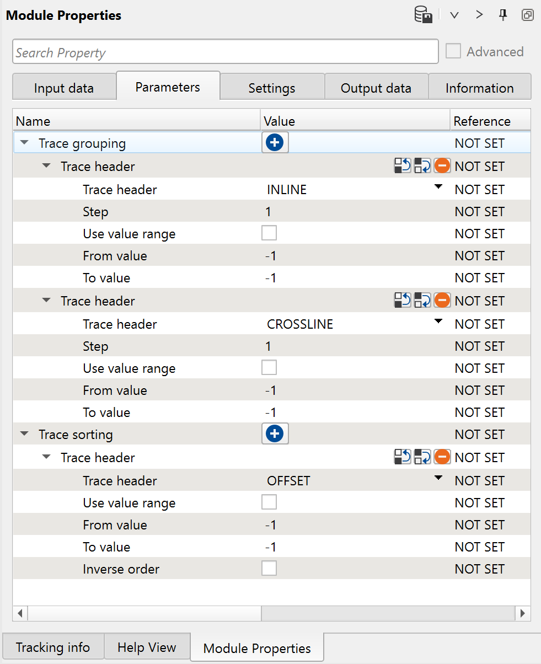This screenshot has width=541, height=664.
Task: Open the INLINE trace header dropdown
Action: (438, 188)
